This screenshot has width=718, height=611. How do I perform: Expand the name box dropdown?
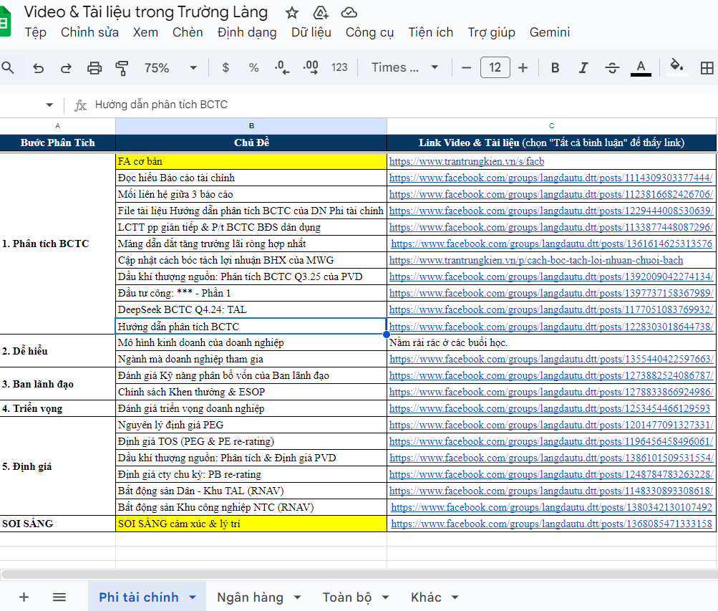pyautogui.click(x=49, y=105)
